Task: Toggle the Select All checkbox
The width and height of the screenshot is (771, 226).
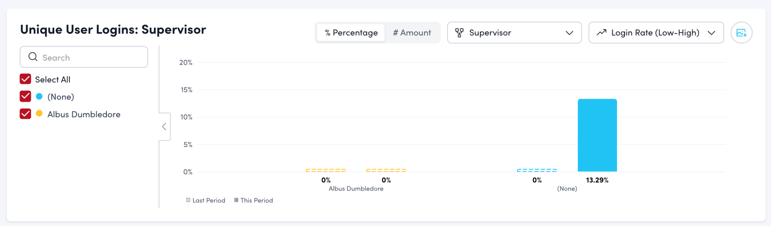Action: [x=25, y=79]
